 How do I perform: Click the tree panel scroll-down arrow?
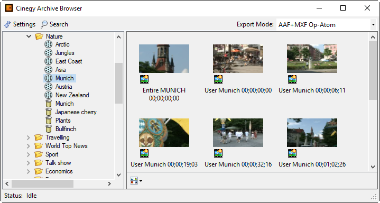click(118, 175)
